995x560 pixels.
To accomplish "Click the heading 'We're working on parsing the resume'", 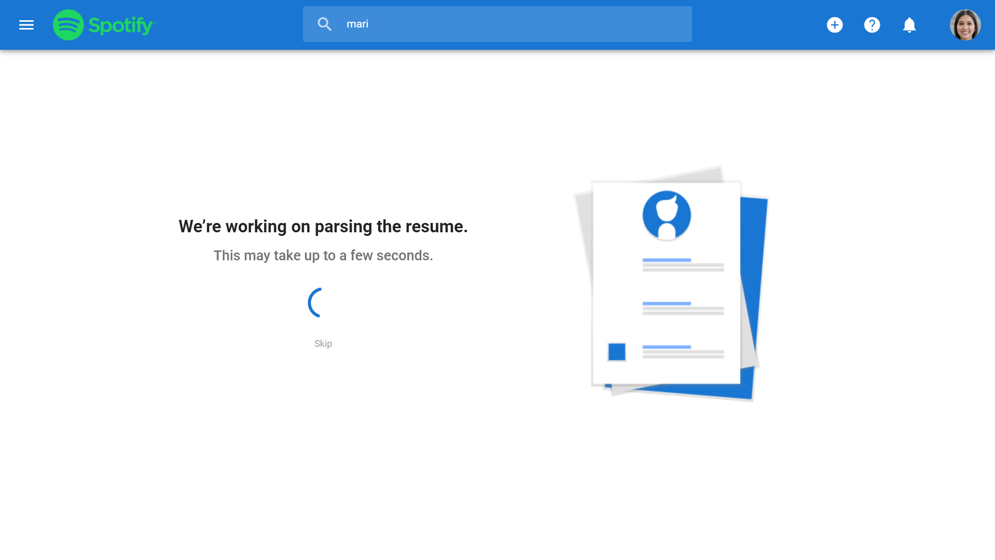I will 323,226.
